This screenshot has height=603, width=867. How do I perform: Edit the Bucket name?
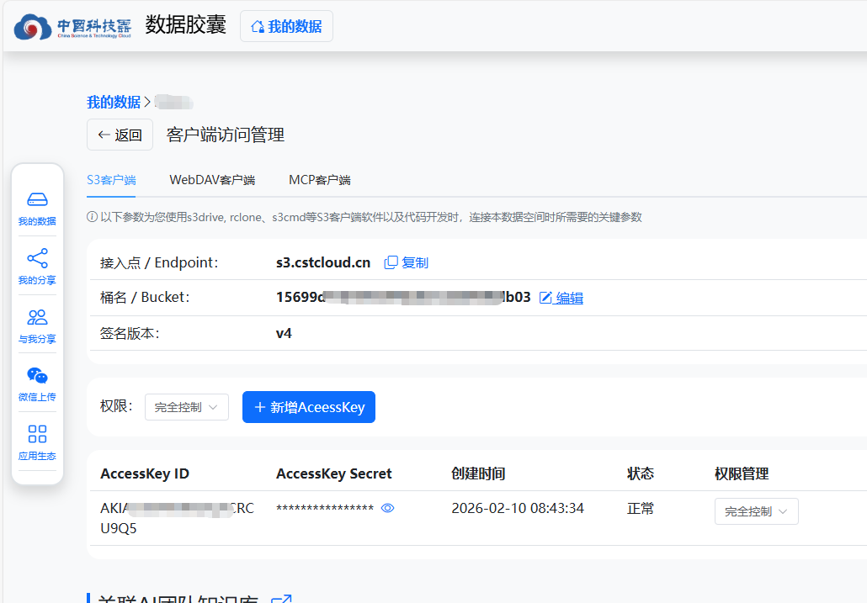click(x=561, y=298)
